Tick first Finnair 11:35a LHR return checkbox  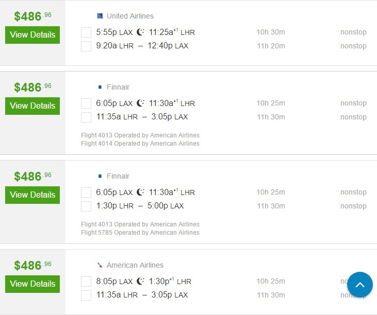coord(86,117)
